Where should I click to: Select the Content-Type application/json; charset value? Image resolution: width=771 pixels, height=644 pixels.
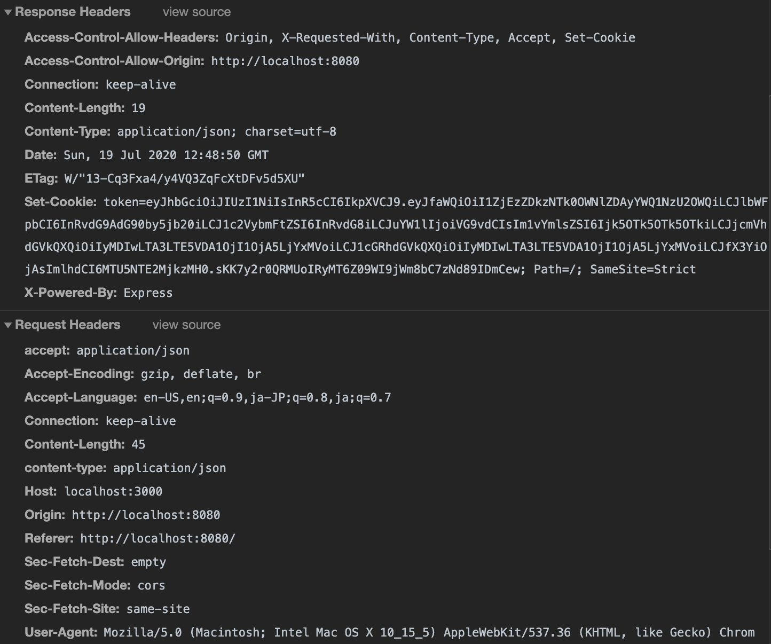point(227,131)
